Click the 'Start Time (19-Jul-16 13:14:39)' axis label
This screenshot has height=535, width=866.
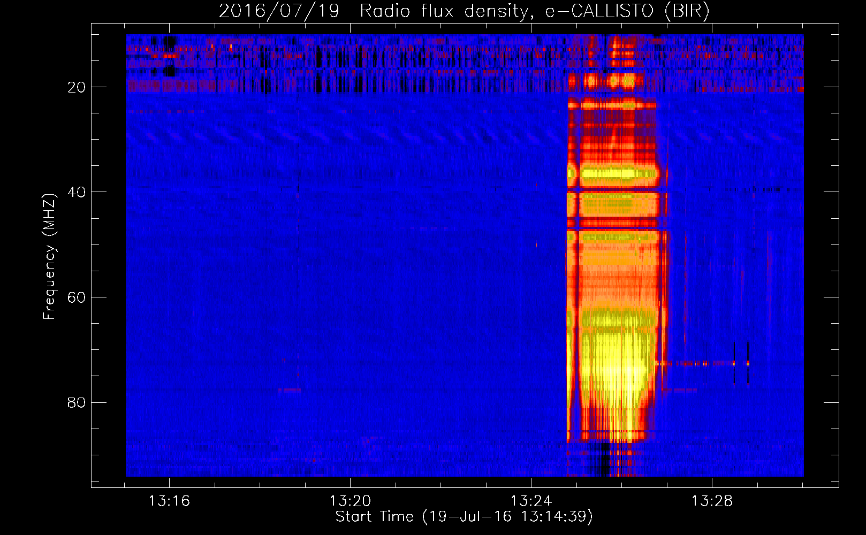(464, 517)
